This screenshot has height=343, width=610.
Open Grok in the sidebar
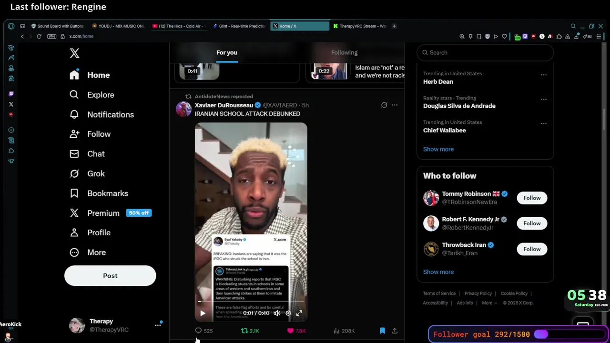87,173
